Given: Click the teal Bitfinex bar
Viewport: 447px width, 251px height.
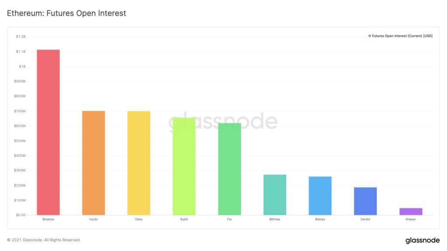Looking at the screenshot, I should [x=275, y=195].
